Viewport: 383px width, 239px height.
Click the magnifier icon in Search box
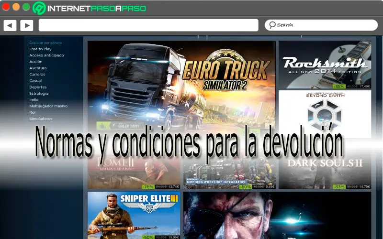[x=272, y=25]
